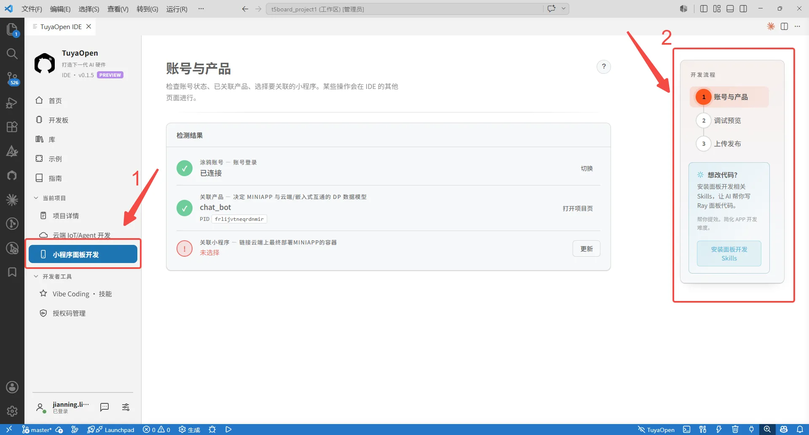Toggle secondary side bar layout icon

743,9
